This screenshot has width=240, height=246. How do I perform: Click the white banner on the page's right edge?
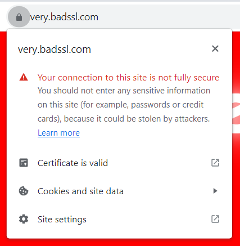(236, 113)
